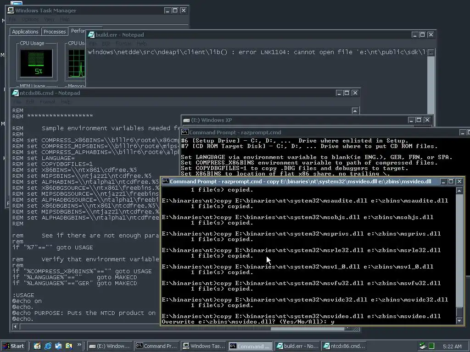
Task: Expand the quick launch overflow chevron
Action: point(79,345)
